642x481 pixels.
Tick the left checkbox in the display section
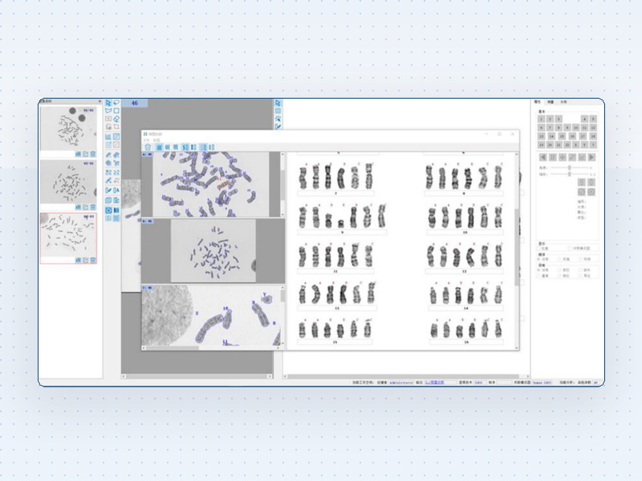coord(538,249)
